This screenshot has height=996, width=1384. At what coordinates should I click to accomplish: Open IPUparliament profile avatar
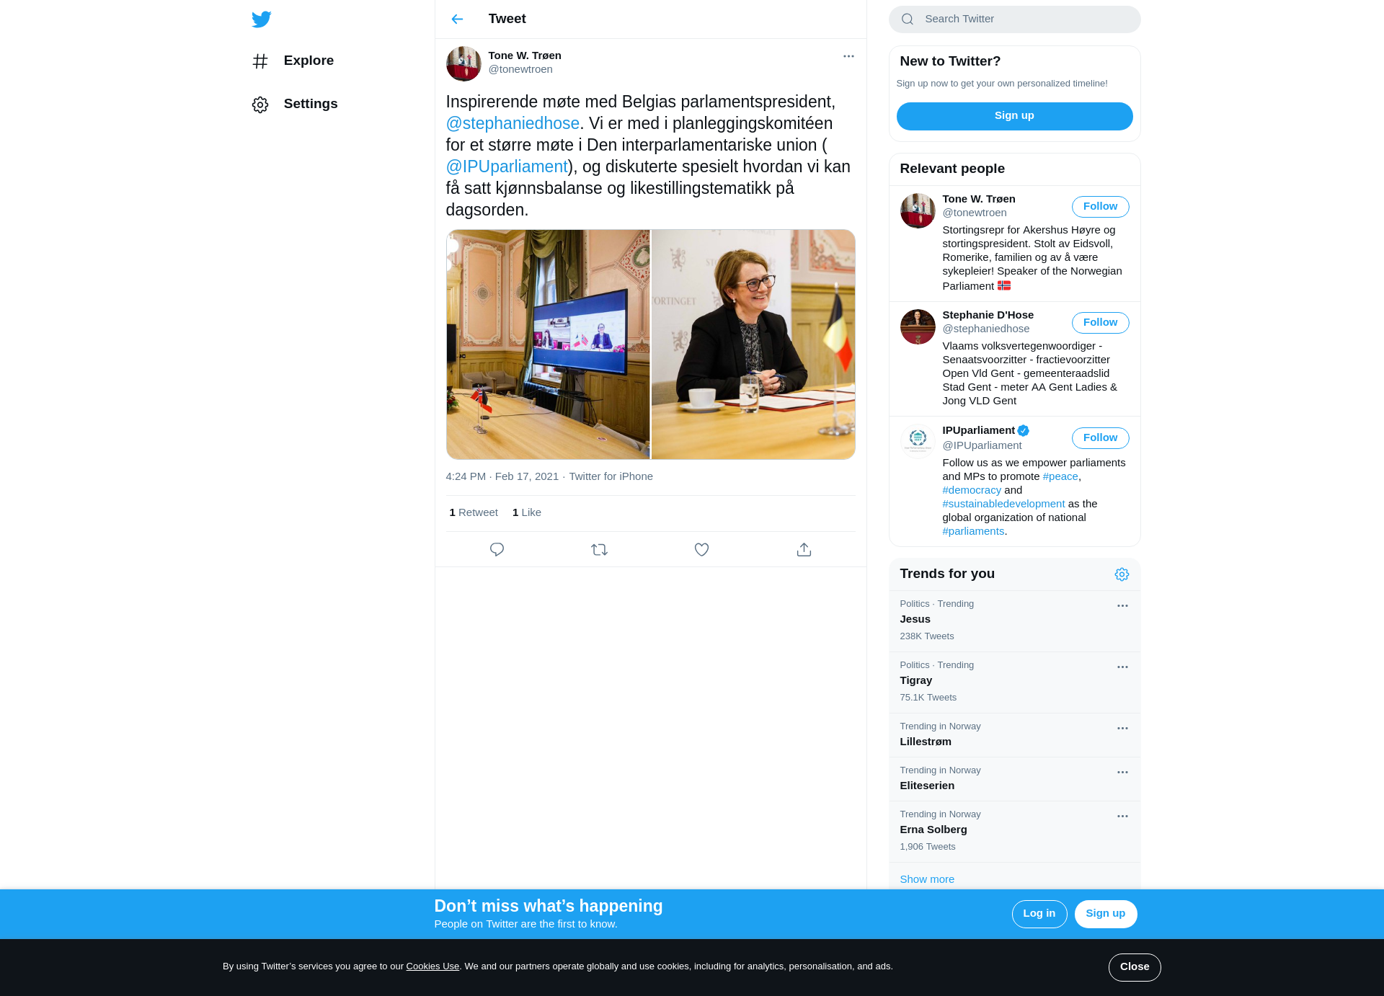(918, 441)
